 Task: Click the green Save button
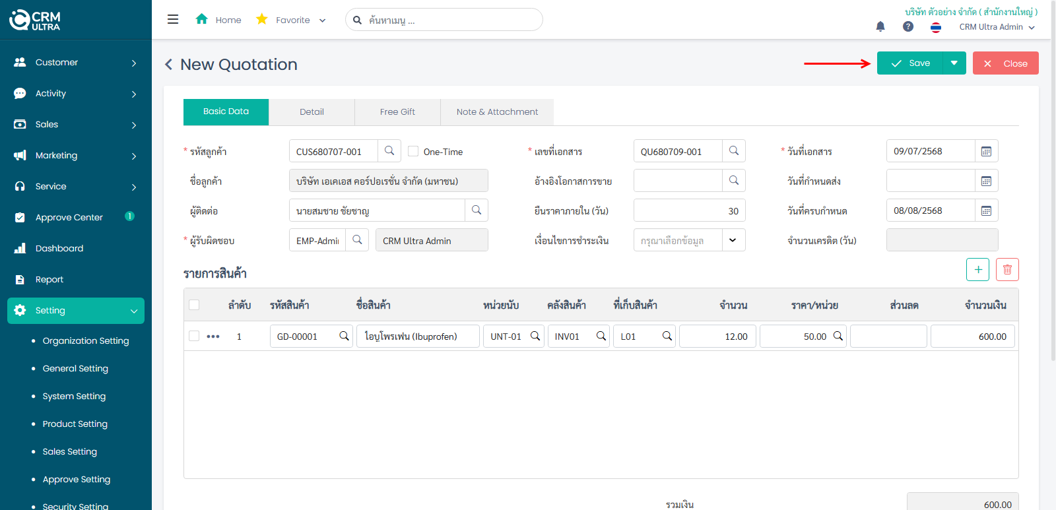(x=910, y=63)
